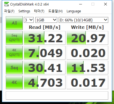Close the CrystalDiskMark window
Screen dimensions: 114x104
coord(106,4)
